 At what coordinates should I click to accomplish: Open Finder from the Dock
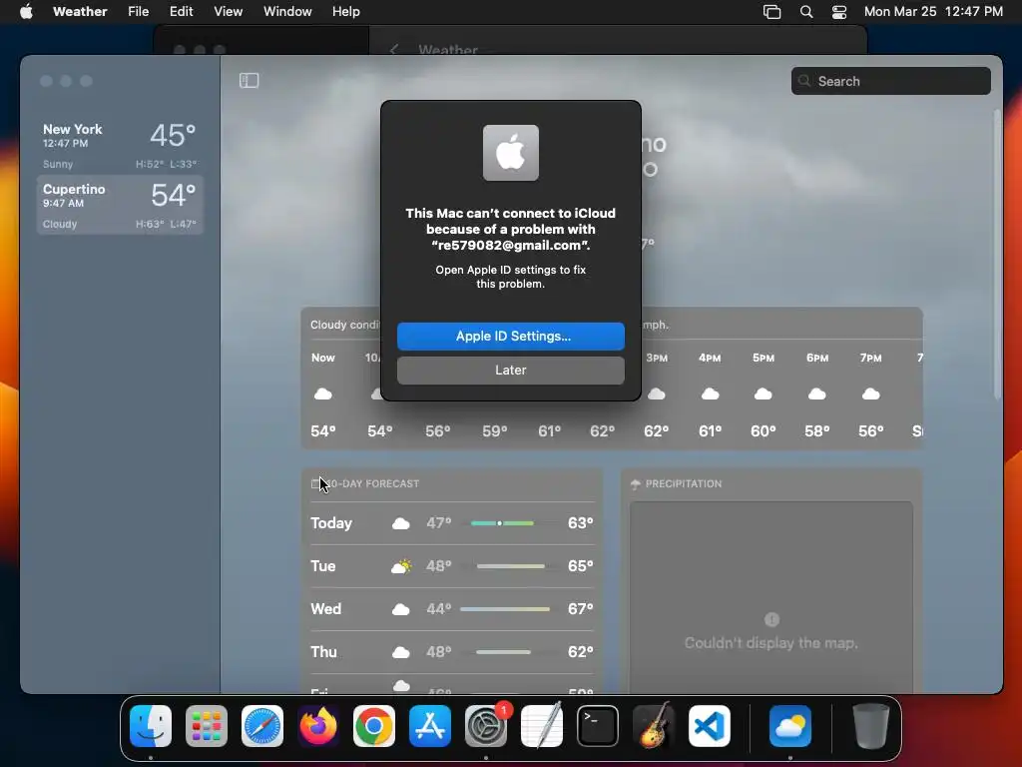click(x=151, y=726)
